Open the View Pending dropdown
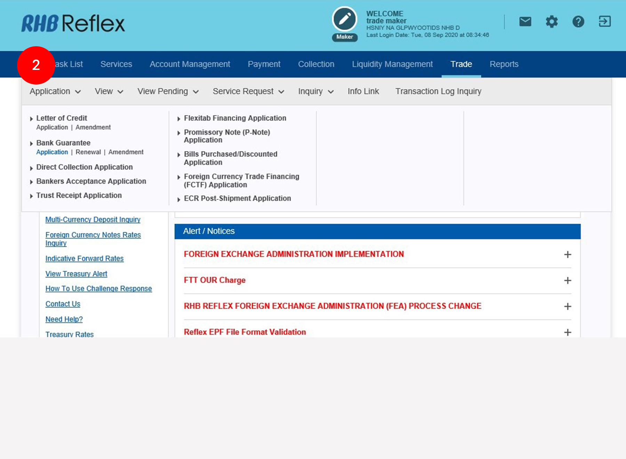626x459 pixels. coord(168,91)
